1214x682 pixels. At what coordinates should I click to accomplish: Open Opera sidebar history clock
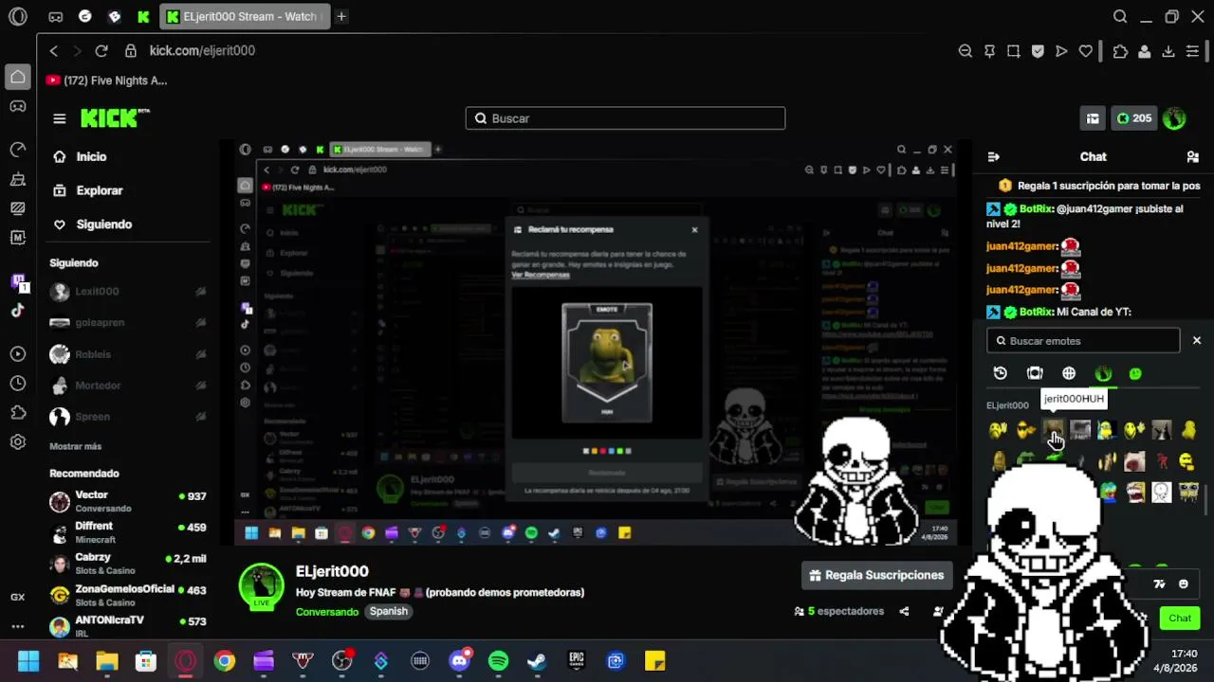(18, 384)
